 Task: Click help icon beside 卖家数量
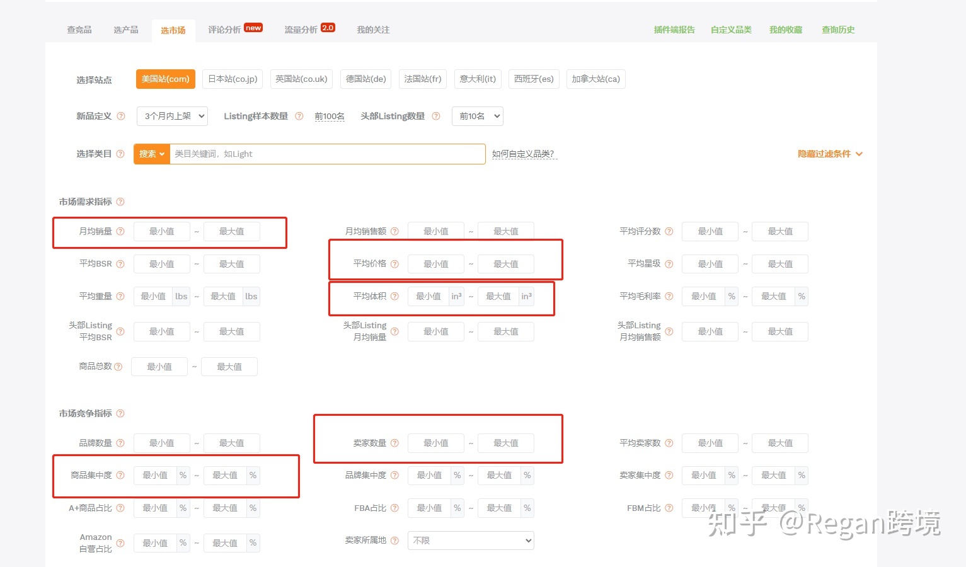[x=394, y=443]
